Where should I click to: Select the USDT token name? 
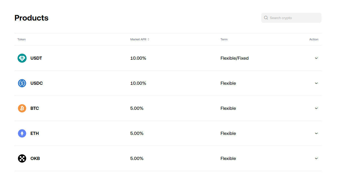pos(36,58)
